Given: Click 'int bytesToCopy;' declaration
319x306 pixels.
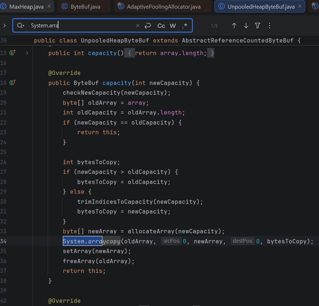Looking at the screenshot, I should click(91, 162).
